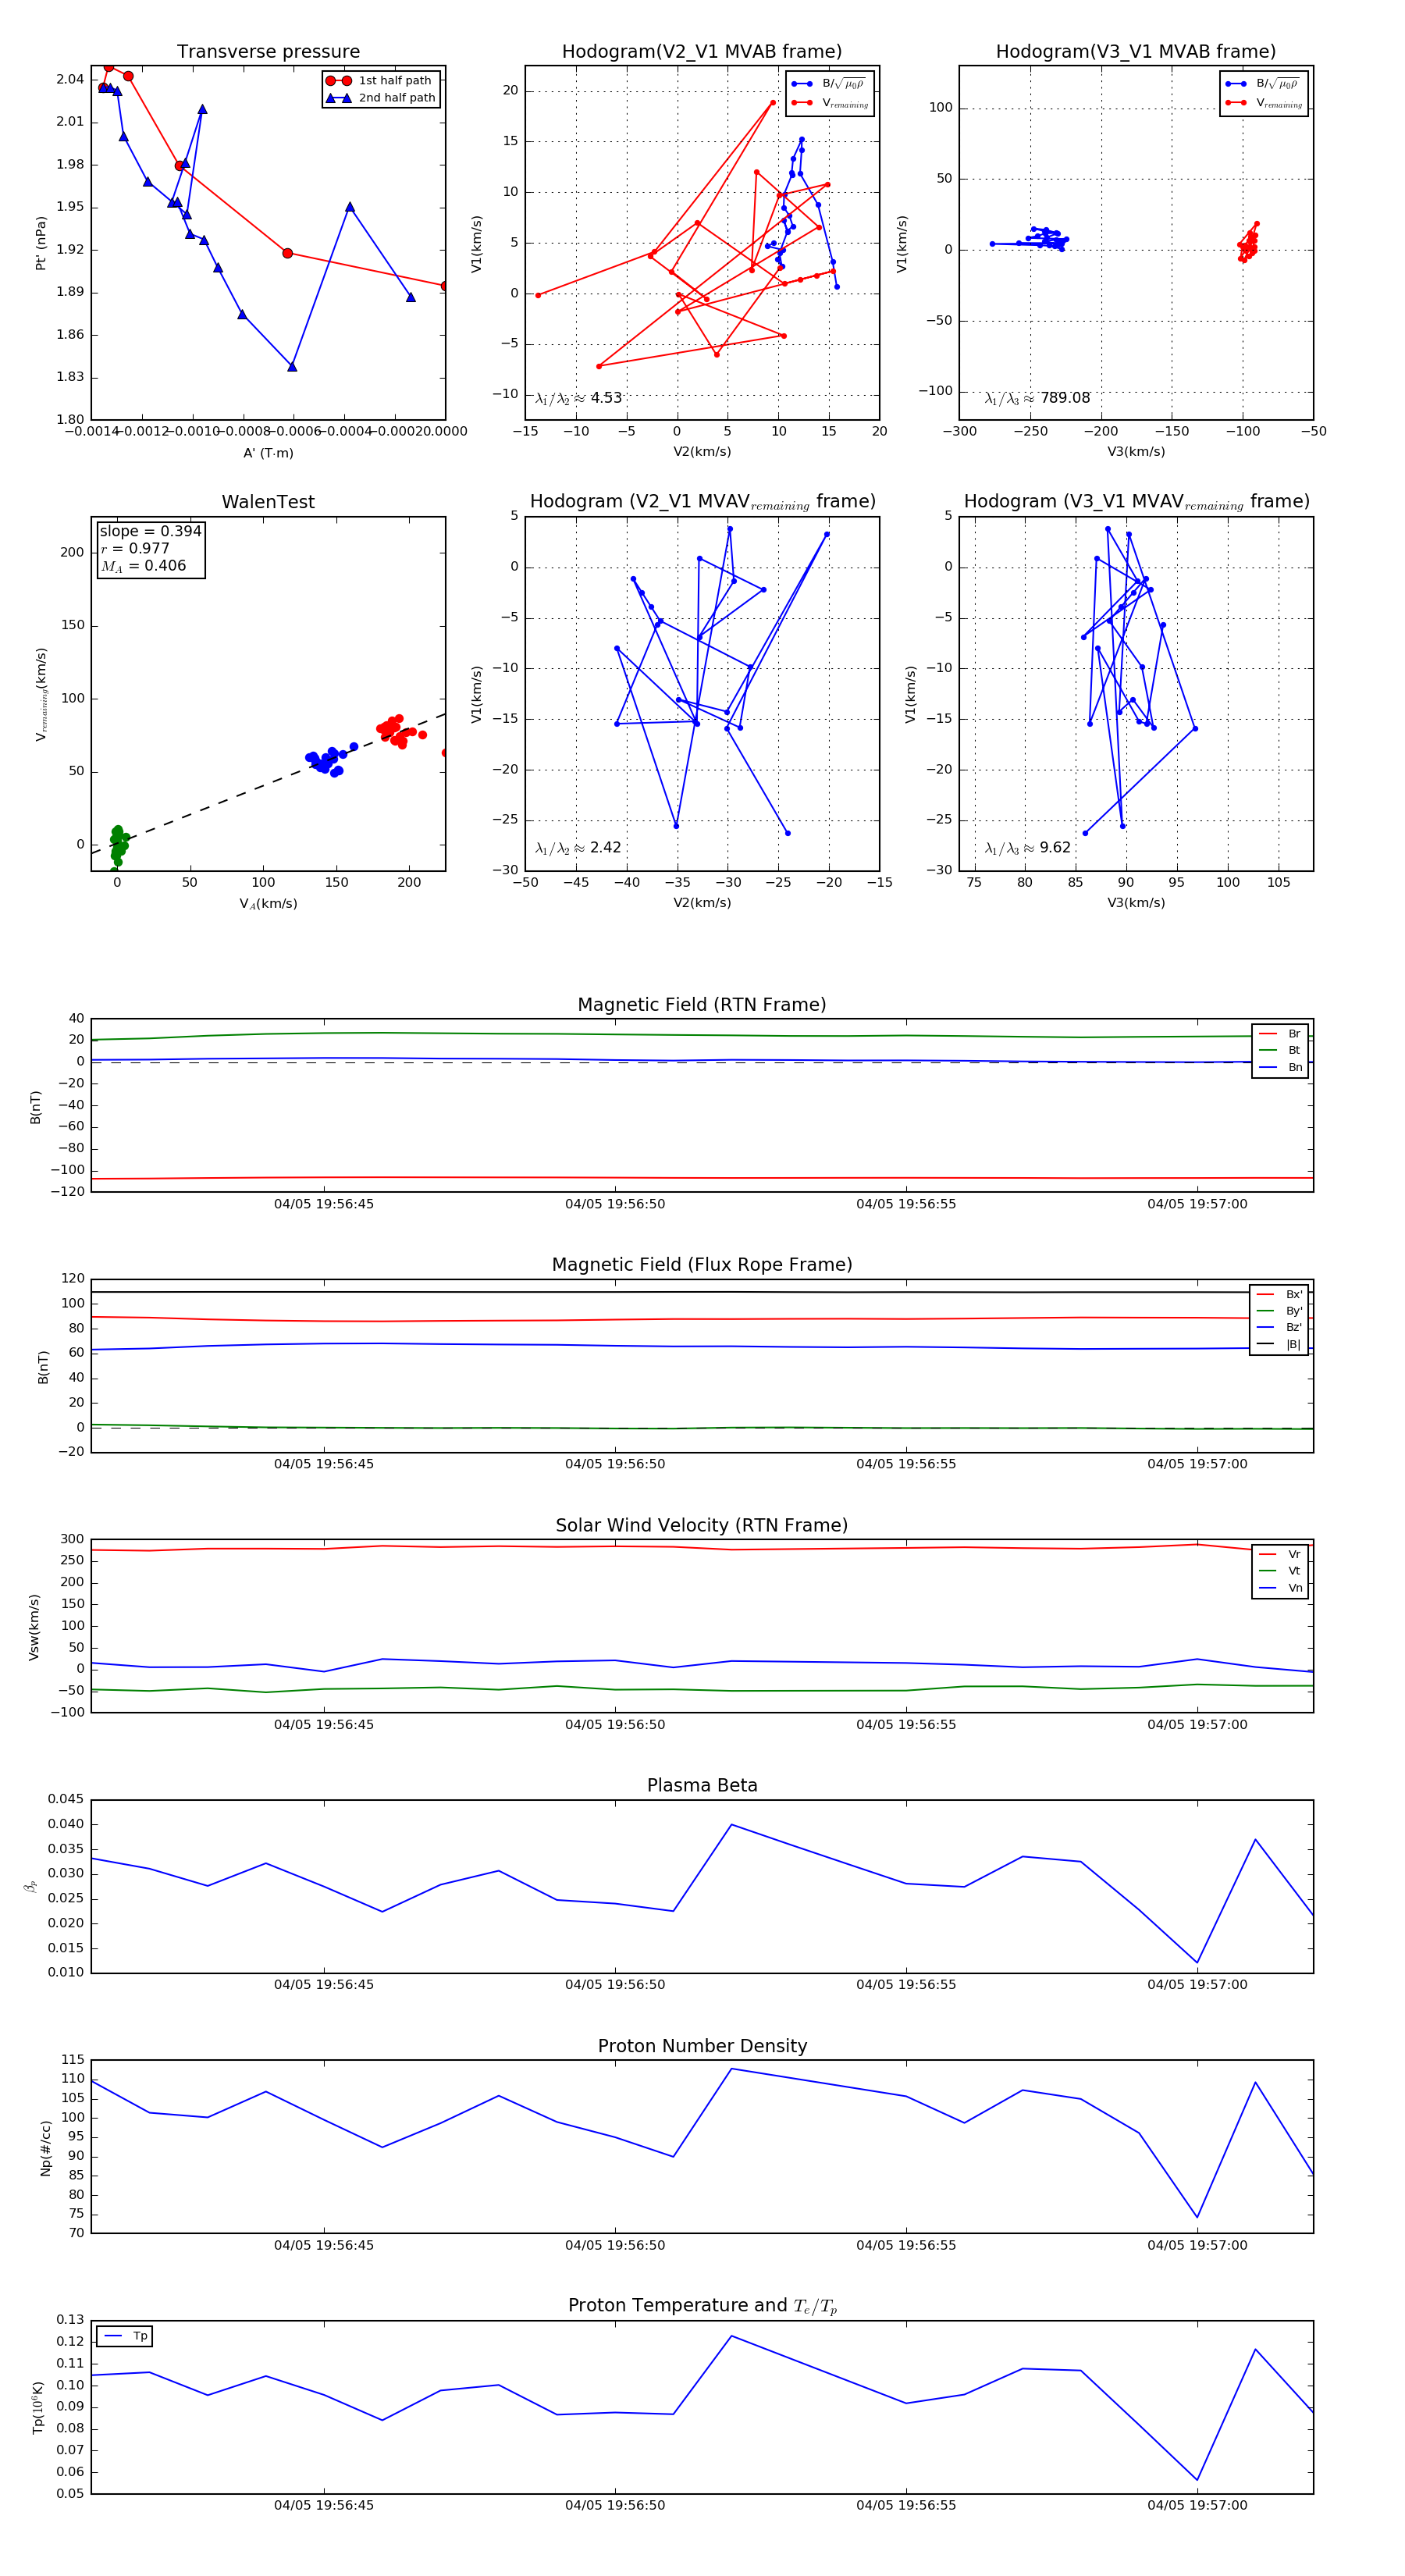1405x2576 pixels.
Task: Click the "Magnetic Field (Flux Rope Frame)" title
Action: tap(702, 1265)
